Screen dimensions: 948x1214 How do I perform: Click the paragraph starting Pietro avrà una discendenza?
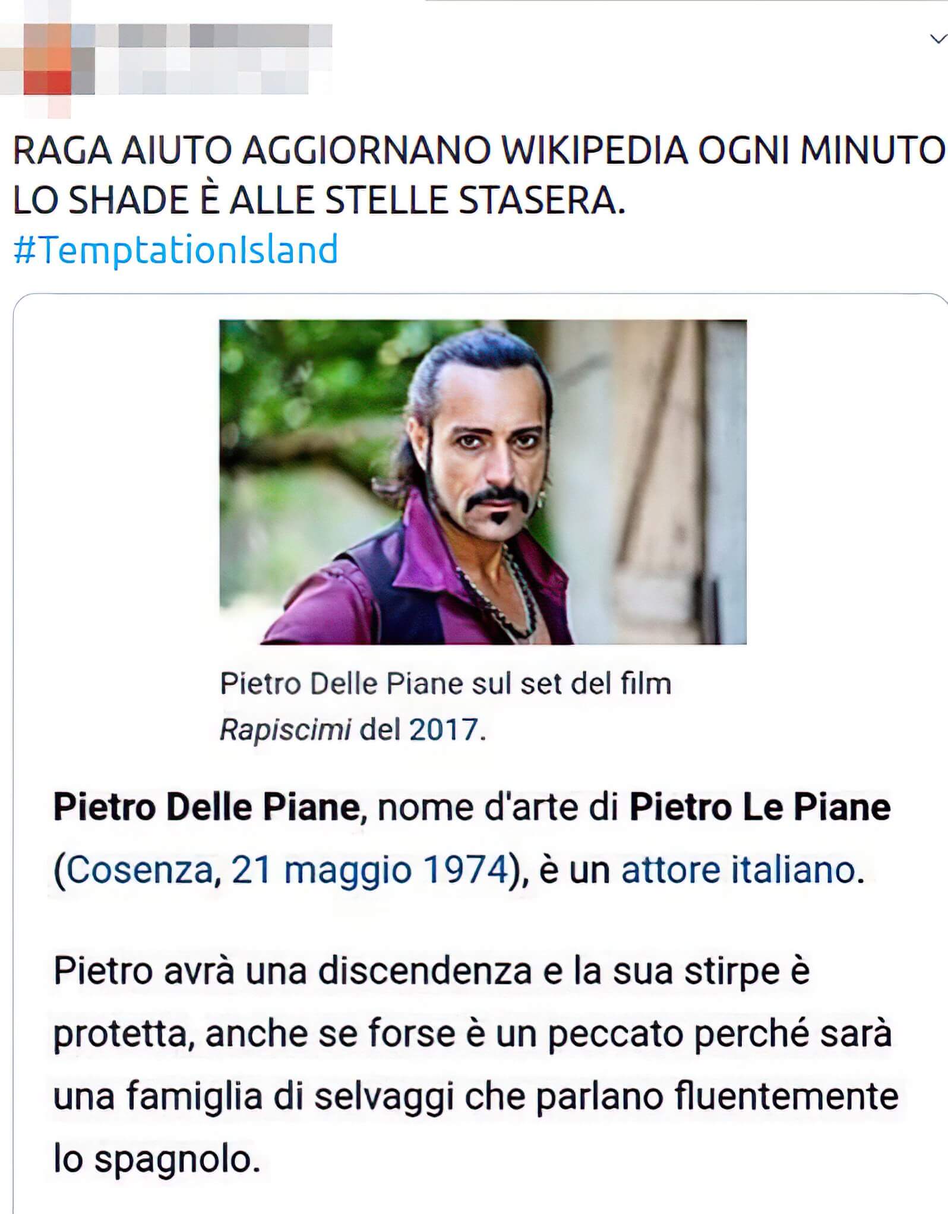click(475, 1065)
